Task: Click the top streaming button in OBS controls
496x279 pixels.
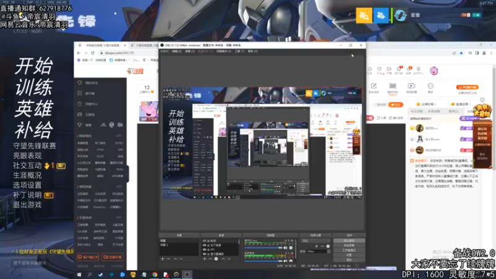Action: pos(349,241)
